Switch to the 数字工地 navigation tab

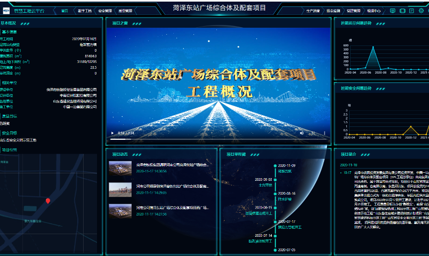pos(85,11)
